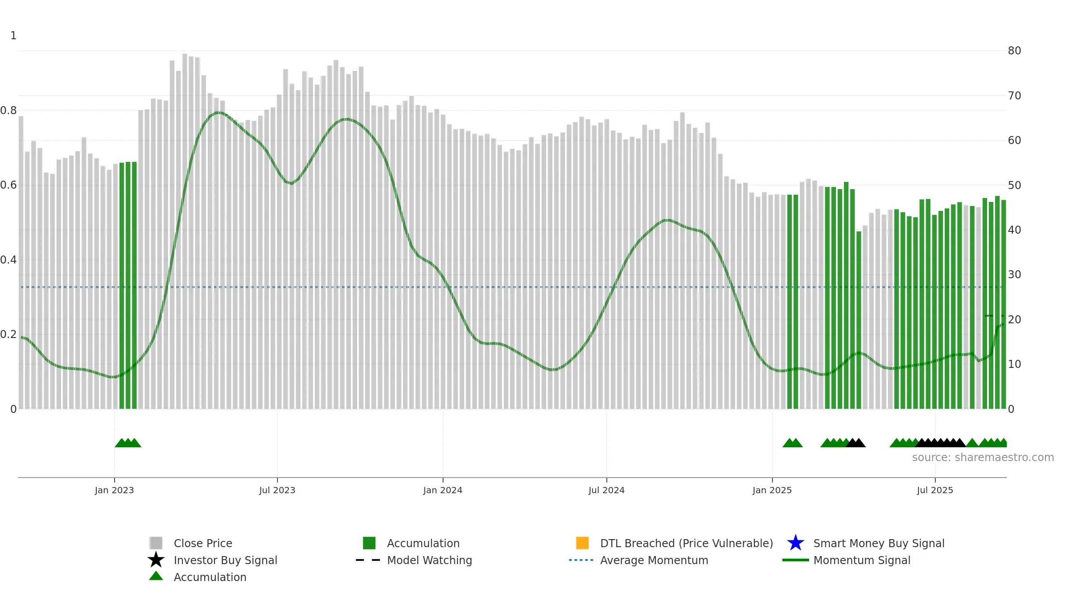Click the Jul 2025 x-axis label
The height and width of the screenshot is (602, 1070).
coord(935,491)
